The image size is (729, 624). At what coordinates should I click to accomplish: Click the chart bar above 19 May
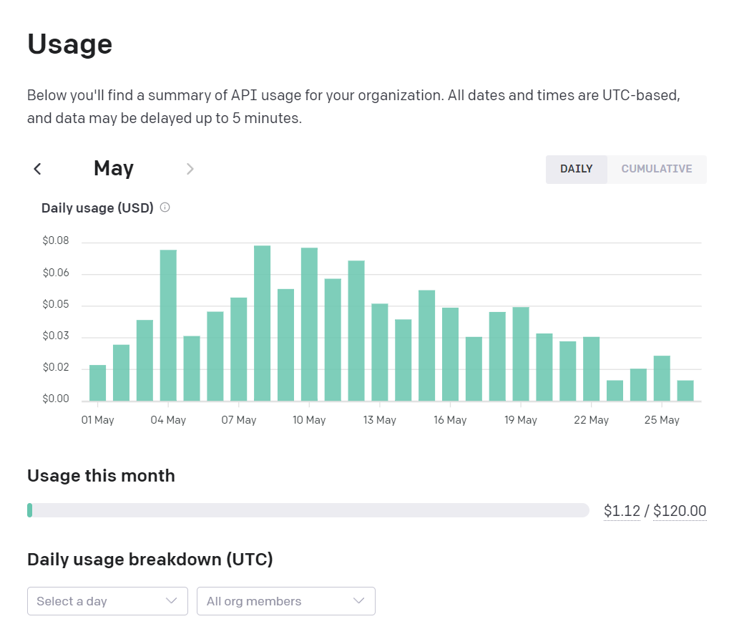(x=521, y=354)
